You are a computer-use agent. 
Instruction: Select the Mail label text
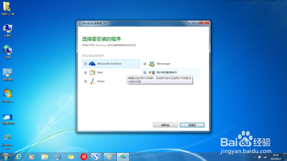[100, 72]
